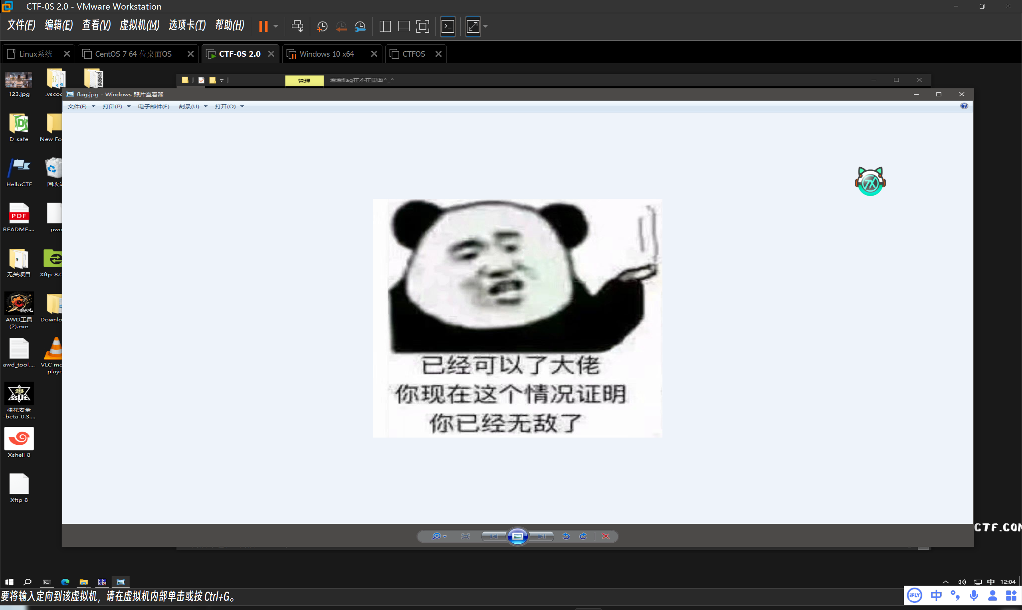Go to the previous image

(493, 536)
